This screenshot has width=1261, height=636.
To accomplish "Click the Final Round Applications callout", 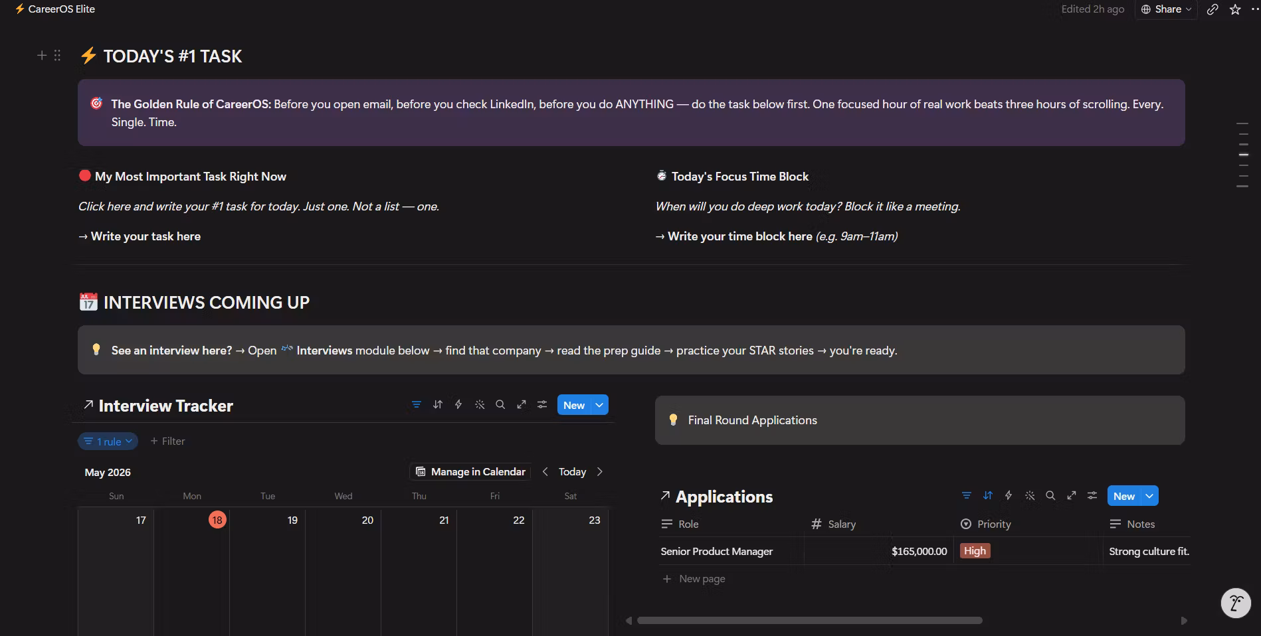I will (x=920, y=420).
